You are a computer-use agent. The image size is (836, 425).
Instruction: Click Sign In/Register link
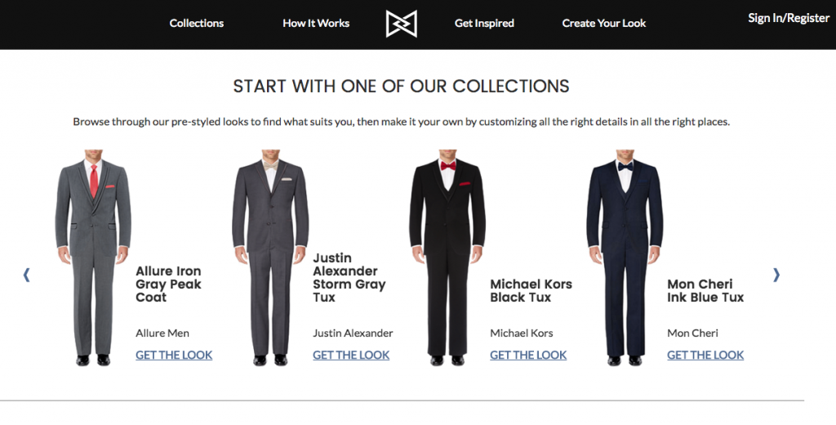point(789,18)
